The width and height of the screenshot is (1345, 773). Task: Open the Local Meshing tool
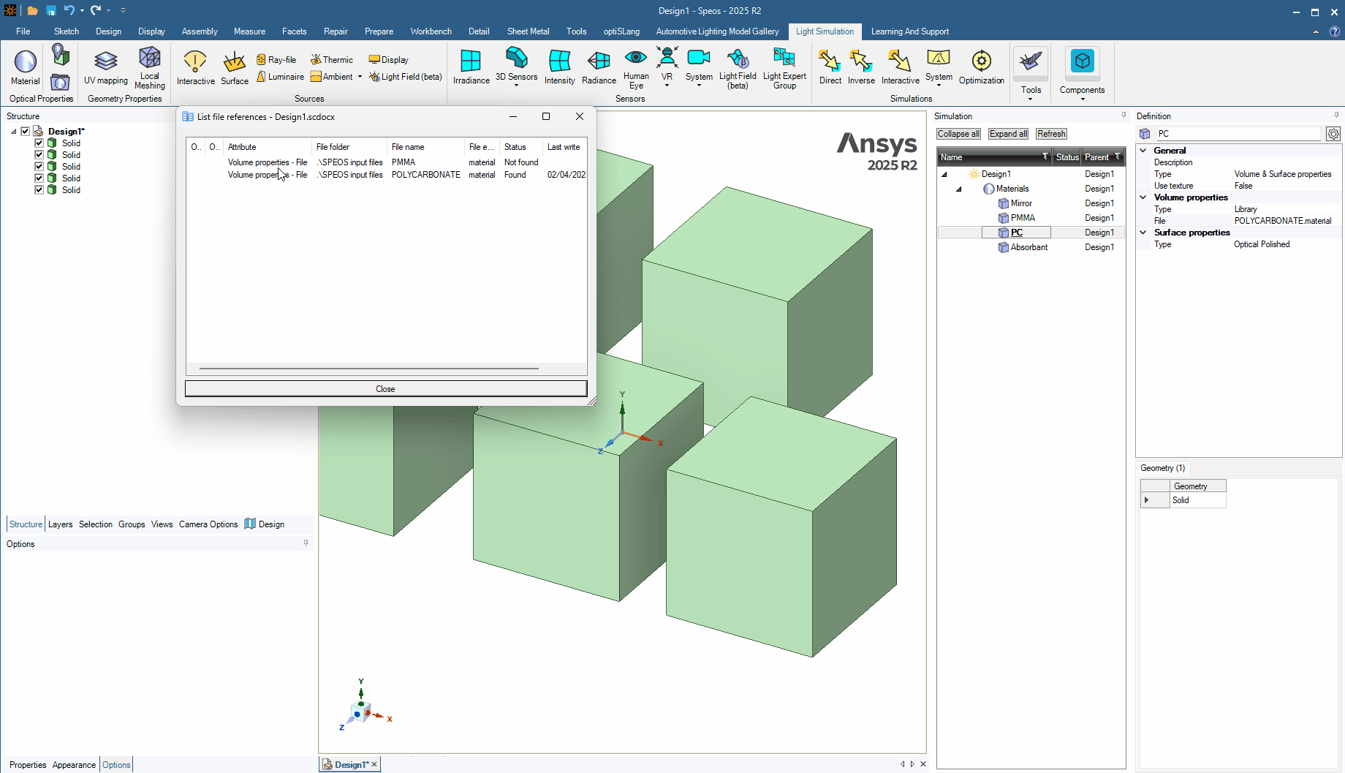(x=150, y=67)
